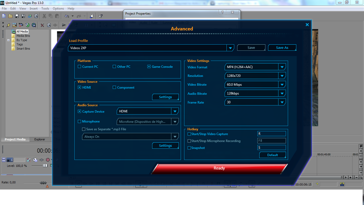Viewport: 364px width, 205px height.
Task: Click the Save As floppy icon with question mark
Action: tap(23, 16)
